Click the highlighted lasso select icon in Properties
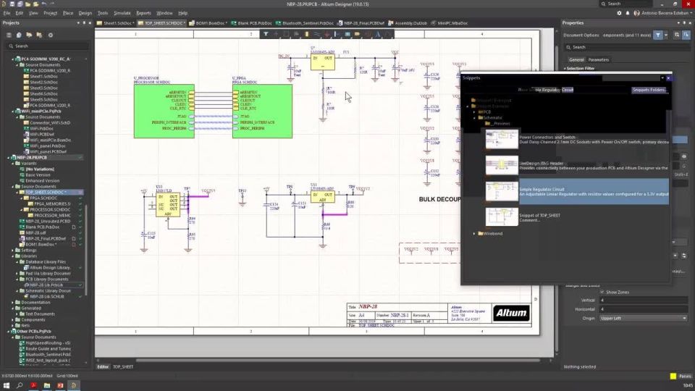The height and width of the screenshot is (391, 695). tap(686, 35)
